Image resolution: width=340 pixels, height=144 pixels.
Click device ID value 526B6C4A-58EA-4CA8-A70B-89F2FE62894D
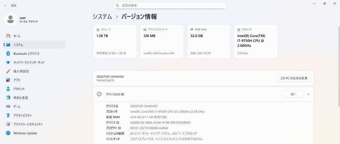160,123
